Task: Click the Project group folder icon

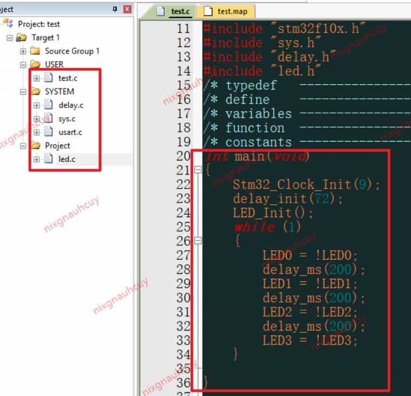Action: [35, 145]
